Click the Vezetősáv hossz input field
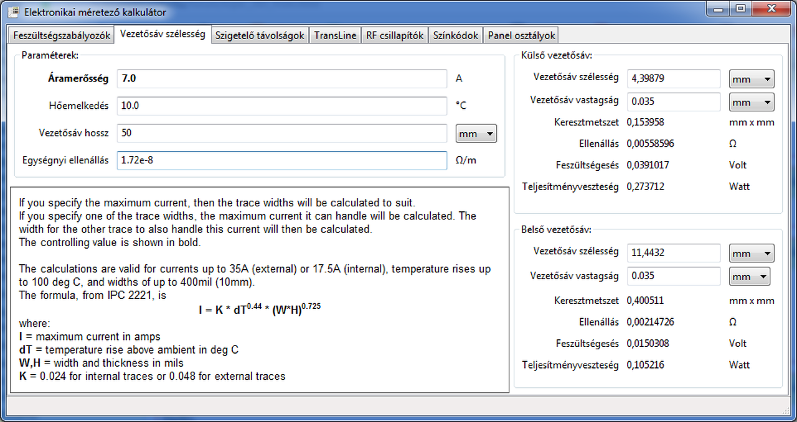Viewport: 797px width, 422px height. click(x=282, y=133)
